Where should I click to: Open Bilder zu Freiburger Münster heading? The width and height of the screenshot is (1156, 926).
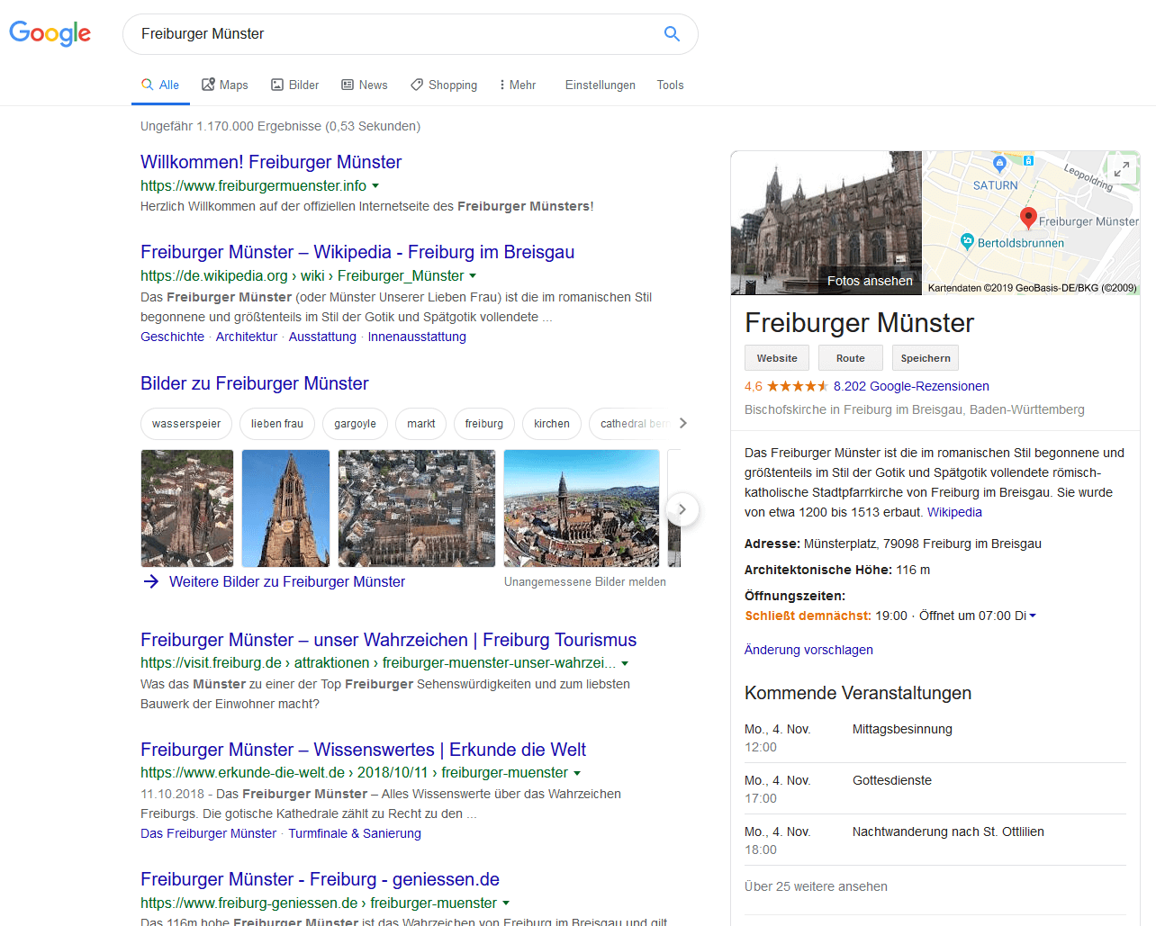tap(255, 383)
